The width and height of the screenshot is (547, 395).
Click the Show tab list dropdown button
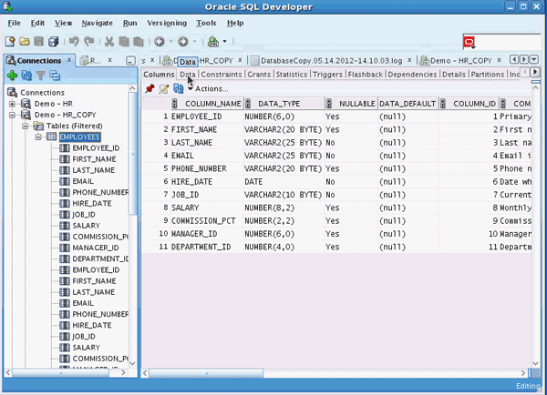point(534,59)
